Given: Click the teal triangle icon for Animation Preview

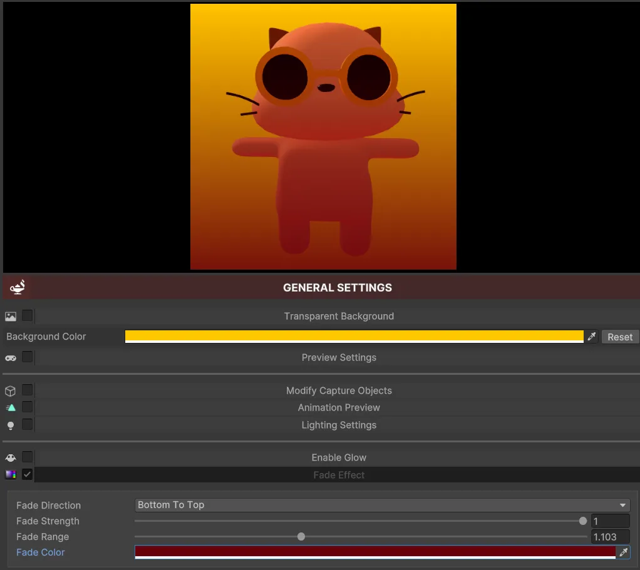Looking at the screenshot, I should pos(10,407).
